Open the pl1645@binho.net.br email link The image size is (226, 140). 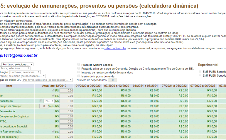click(18, 56)
